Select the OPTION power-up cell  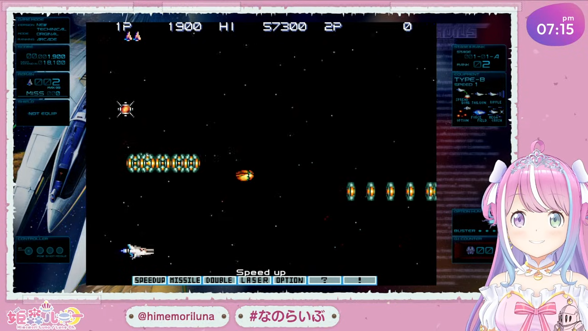click(289, 280)
